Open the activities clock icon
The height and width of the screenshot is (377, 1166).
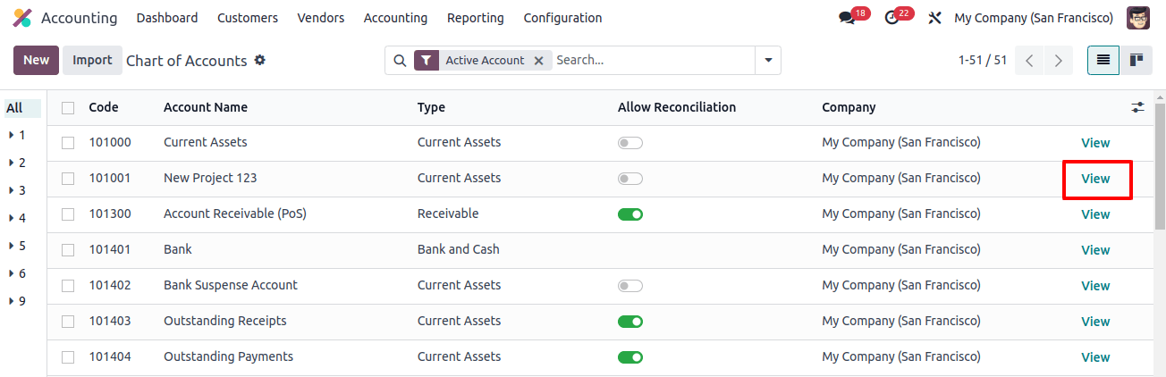coord(891,18)
